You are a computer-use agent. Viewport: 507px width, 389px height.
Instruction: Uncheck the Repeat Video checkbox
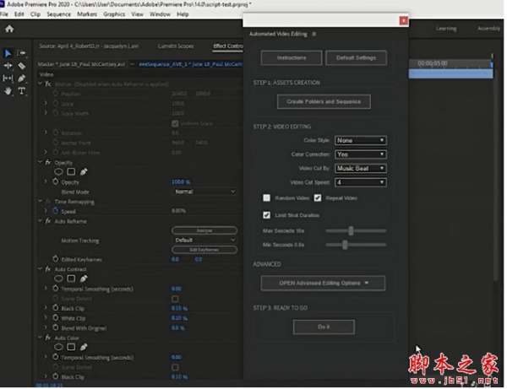point(318,198)
